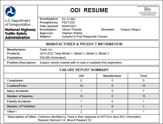Click the Reviewer: field label
The image size is (163, 124).
tap(108, 29)
